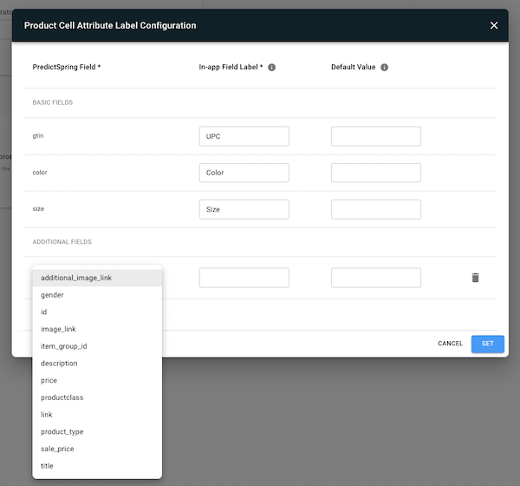The height and width of the screenshot is (486, 520).
Task: Focus the empty label field in additional row
Action: pos(244,278)
